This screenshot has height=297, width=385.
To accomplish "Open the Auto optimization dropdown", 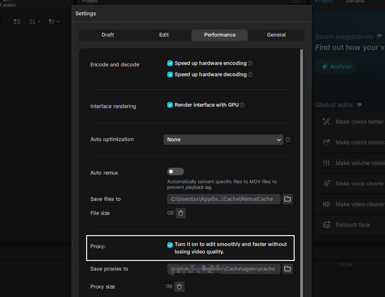I will (x=223, y=139).
